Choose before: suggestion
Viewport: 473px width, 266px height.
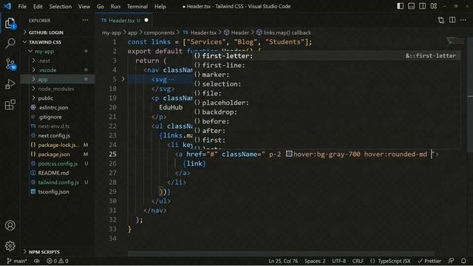click(327, 121)
